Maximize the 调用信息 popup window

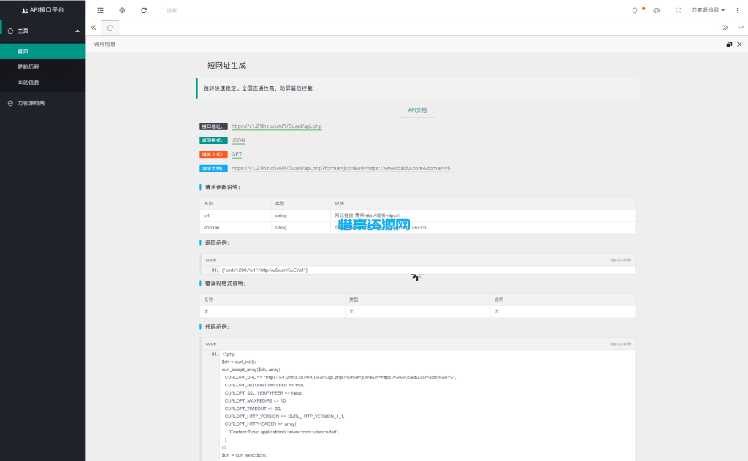pyautogui.click(x=729, y=45)
